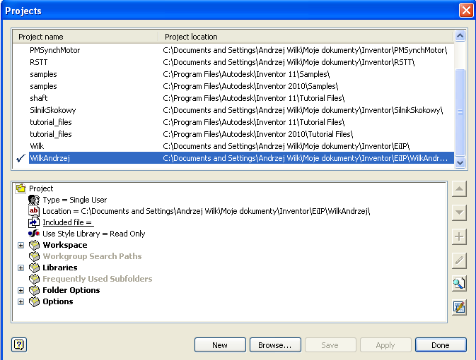Click the Frequently Used Subfolders folder icon
Screen dimensions: 476x360
click(x=35, y=279)
